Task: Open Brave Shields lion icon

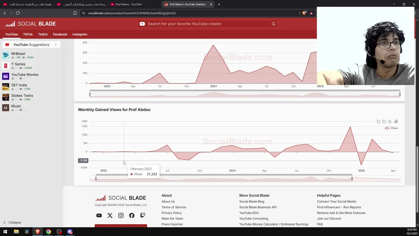Action: (304, 13)
